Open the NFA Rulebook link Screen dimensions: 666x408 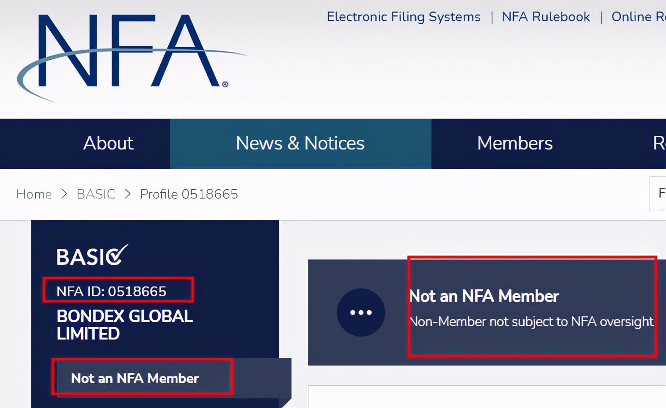click(x=546, y=17)
